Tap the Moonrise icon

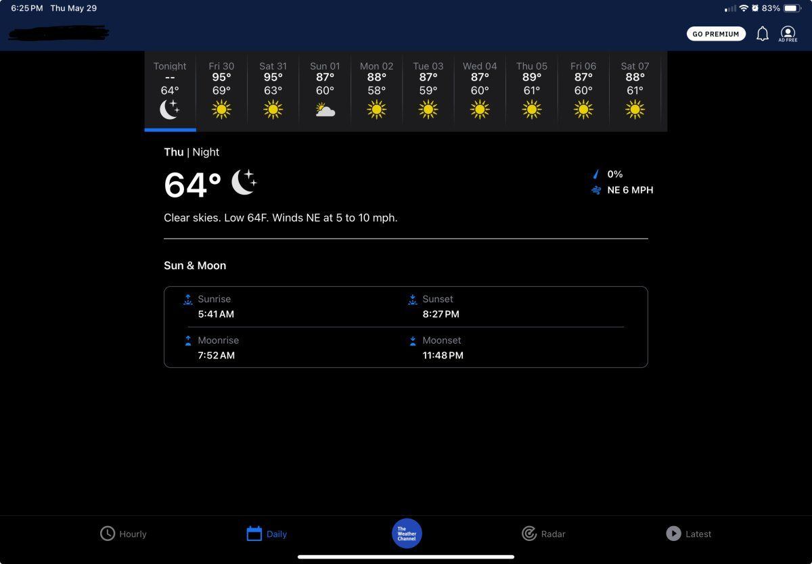click(x=188, y=340)
